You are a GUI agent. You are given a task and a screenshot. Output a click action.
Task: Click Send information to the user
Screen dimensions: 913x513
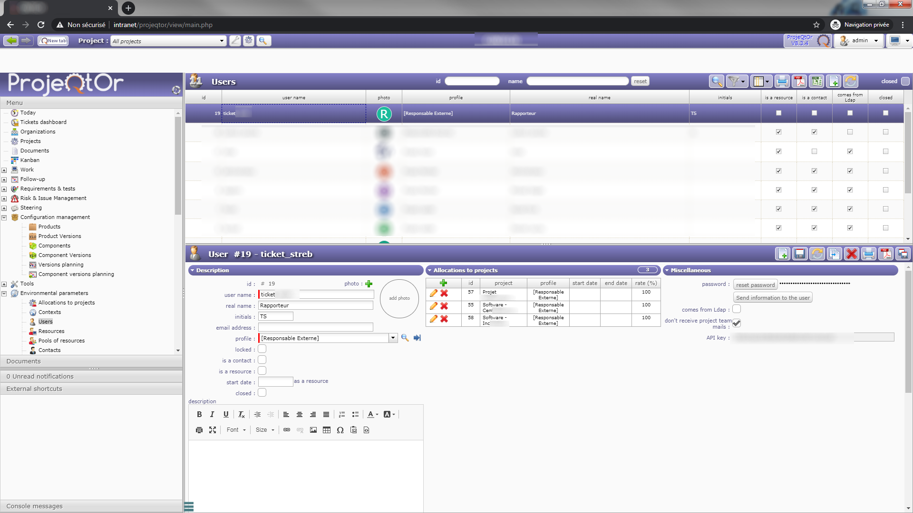pos(773,298)
